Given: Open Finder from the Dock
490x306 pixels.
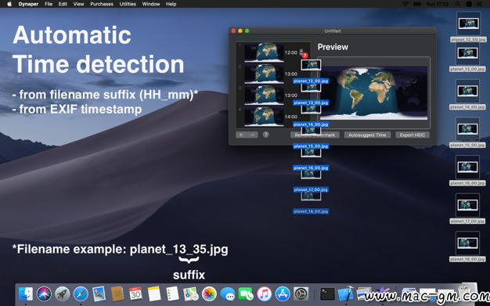Looking at the screenshot, I should (x=26, y=293).
